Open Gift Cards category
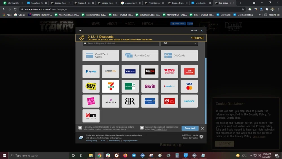The width and height of the screenshot is (282, 159). [179, 55]
